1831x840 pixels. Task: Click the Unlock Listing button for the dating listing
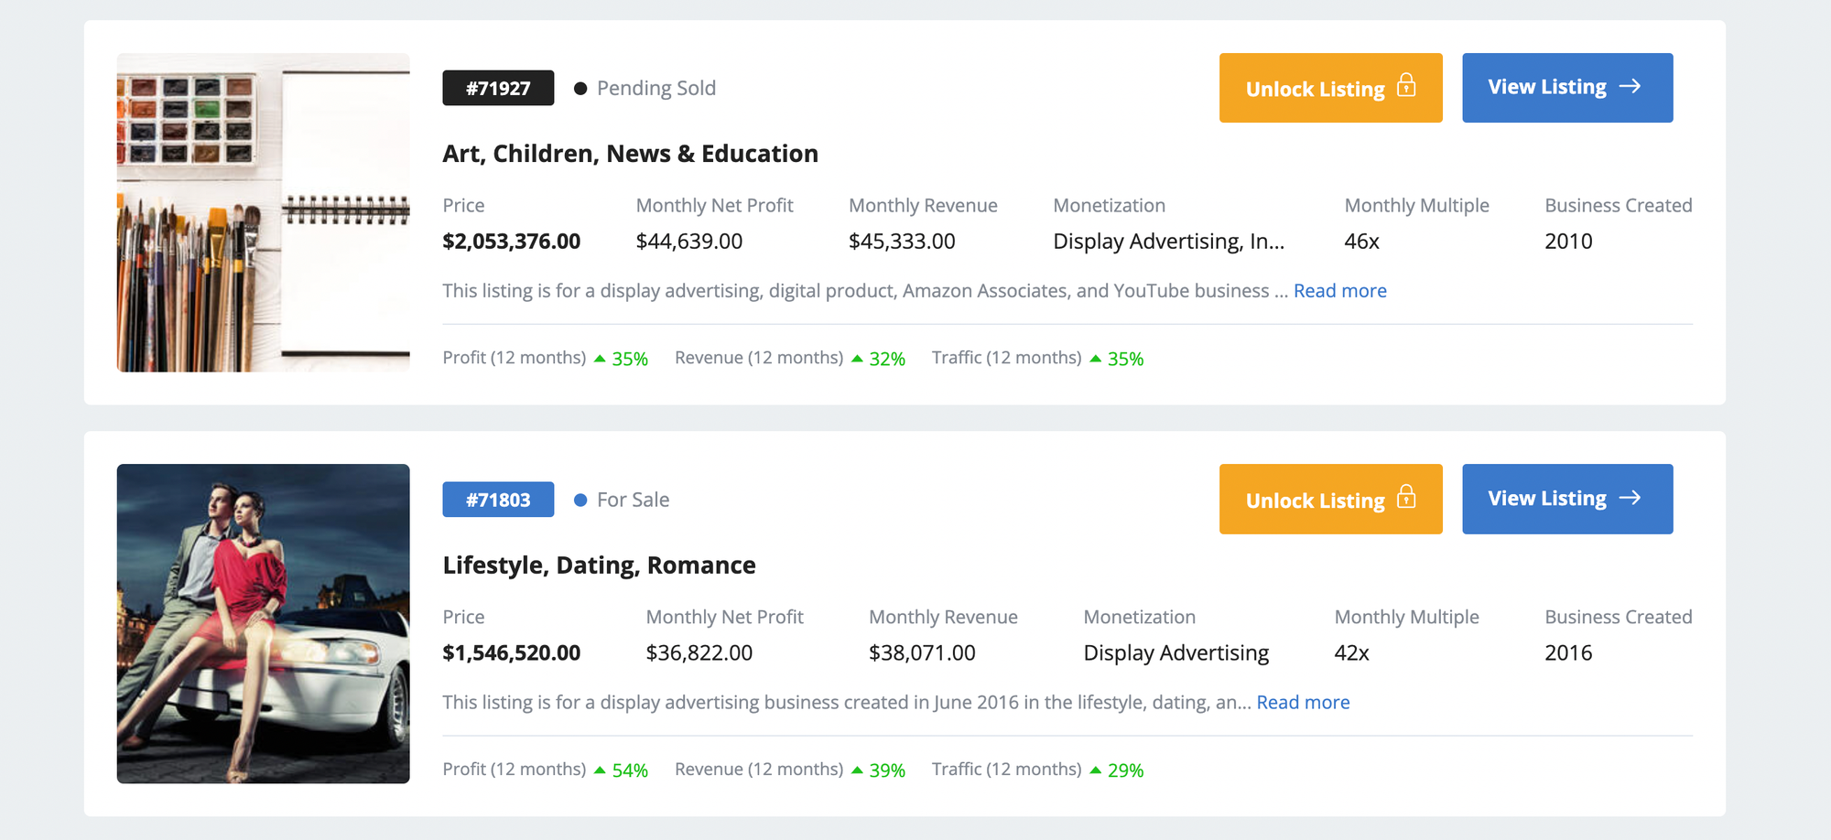(1330, 500)
